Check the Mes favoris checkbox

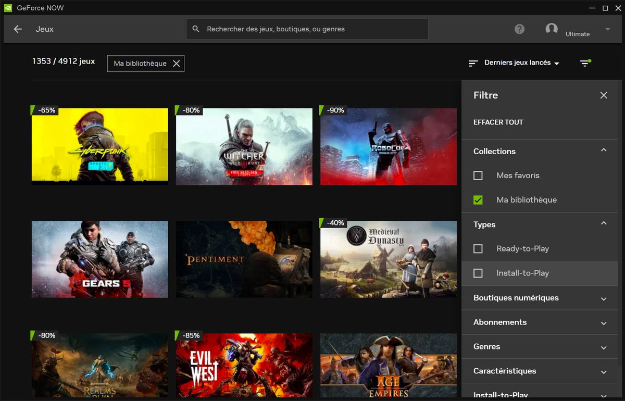coord(478,176)
